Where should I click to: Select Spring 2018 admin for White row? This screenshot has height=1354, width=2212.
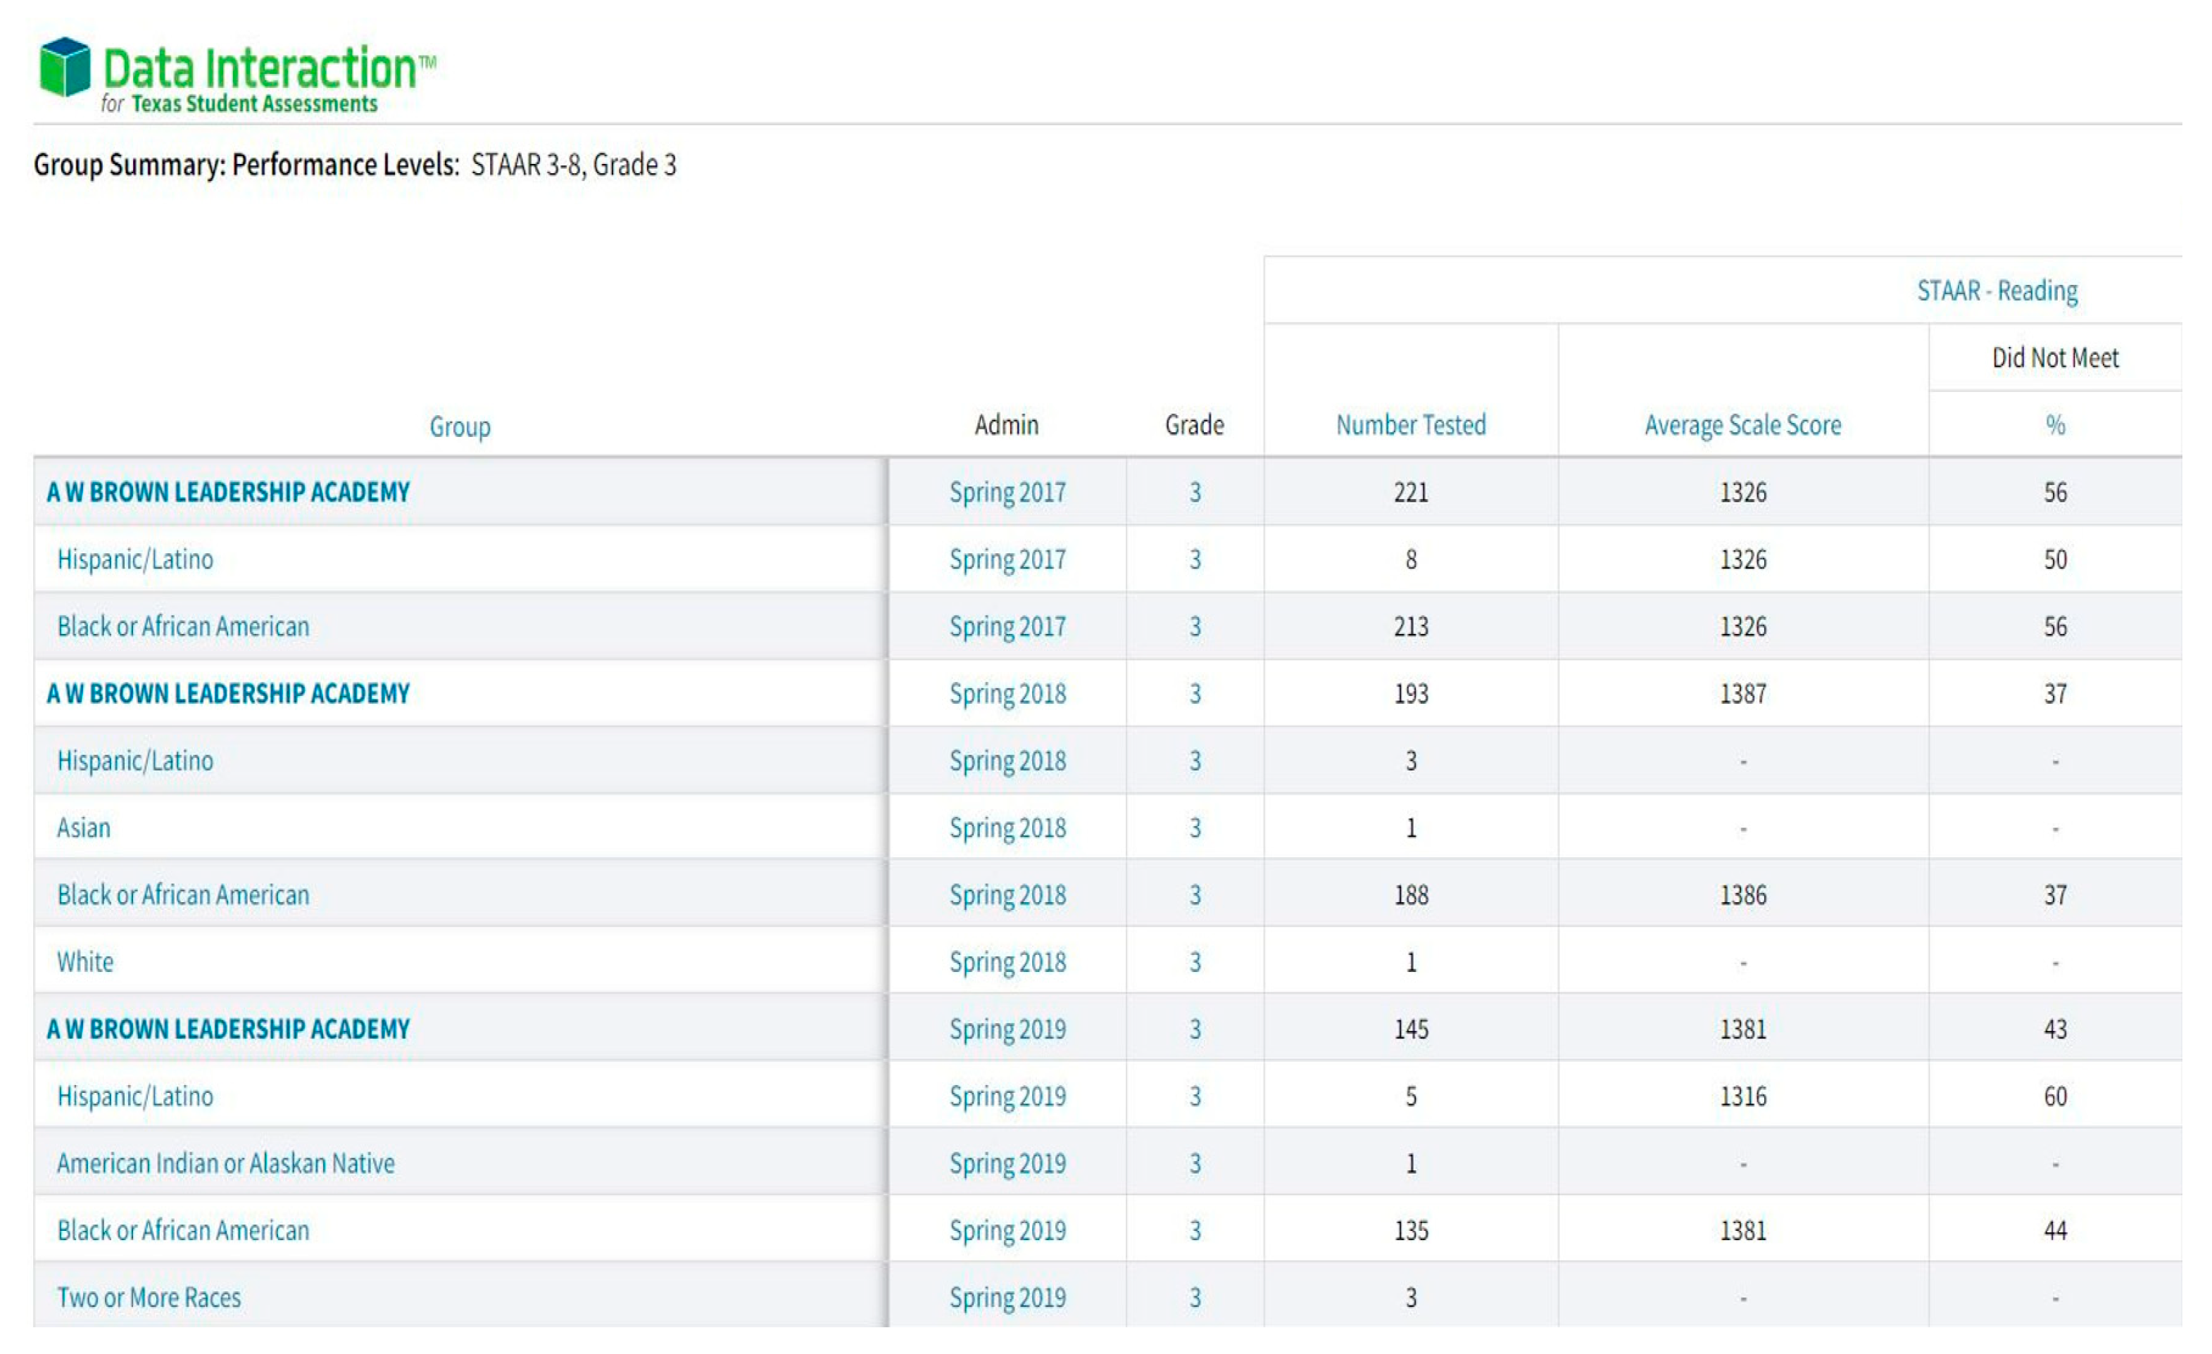[x=1006, y=961]
